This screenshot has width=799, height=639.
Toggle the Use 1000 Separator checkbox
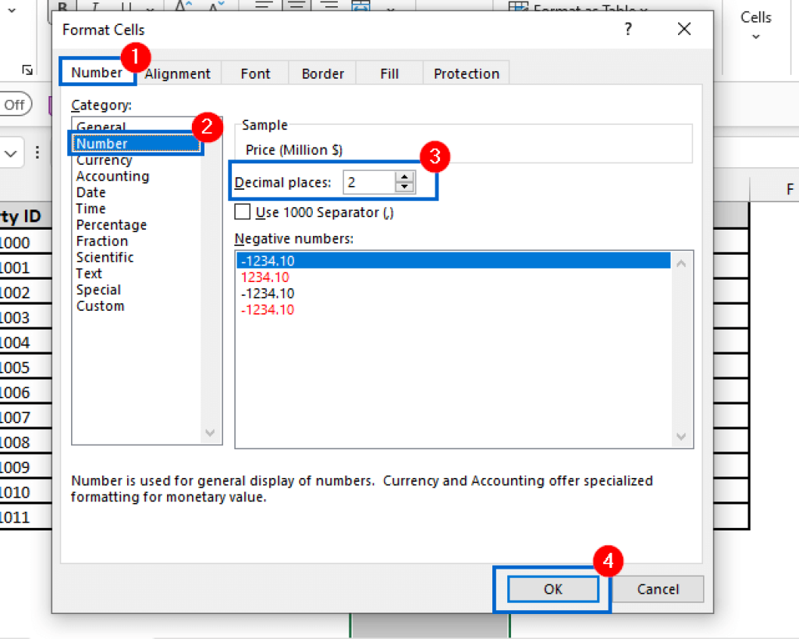click(242, 212)
